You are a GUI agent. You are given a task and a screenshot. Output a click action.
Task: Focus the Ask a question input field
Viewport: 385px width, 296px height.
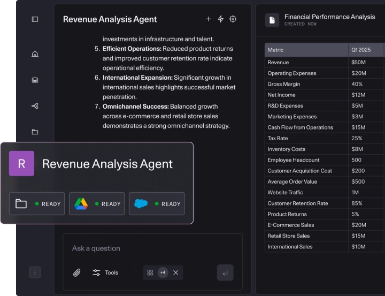(x=153, y=248)
